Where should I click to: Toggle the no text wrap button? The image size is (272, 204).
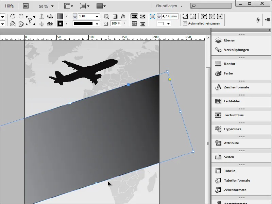tap(134, 16)
